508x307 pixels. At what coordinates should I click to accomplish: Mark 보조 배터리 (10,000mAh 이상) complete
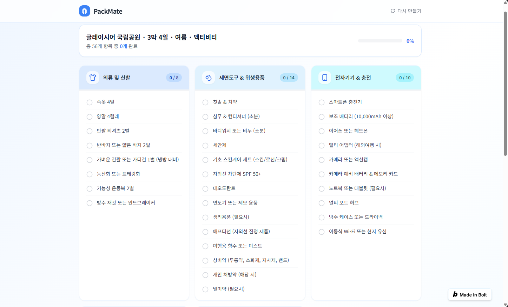coord(322,116)
